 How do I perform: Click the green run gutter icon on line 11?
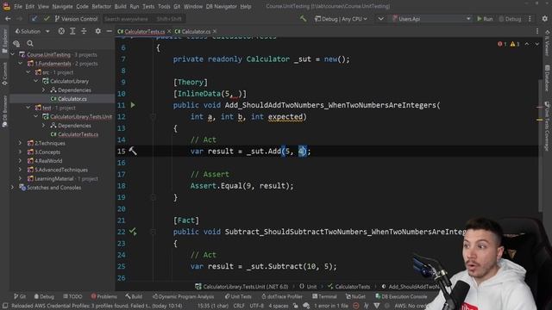click(x=133, y=105)
